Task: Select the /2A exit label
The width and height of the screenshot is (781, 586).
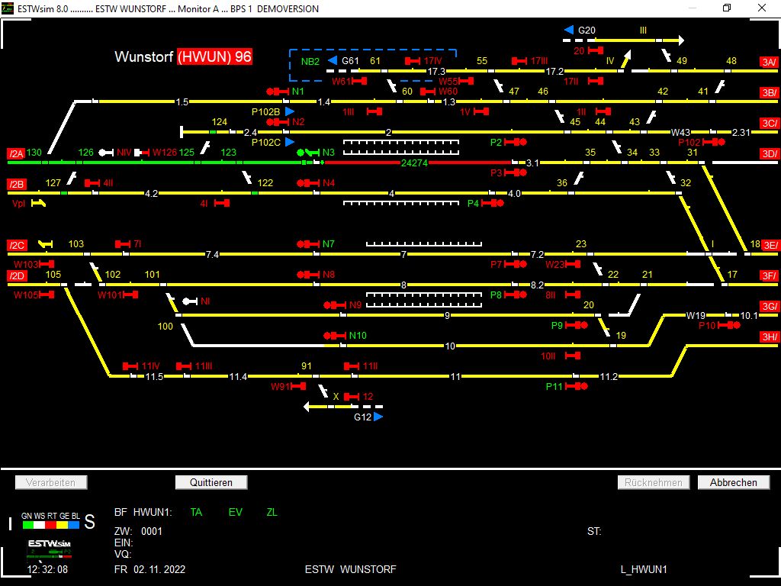Action: point(16,152)
